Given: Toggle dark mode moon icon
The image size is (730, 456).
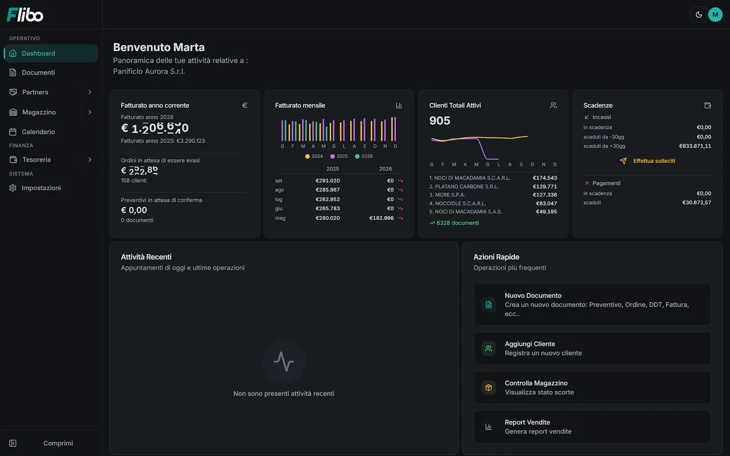Looking at the screenshot, I should click(699, 15).
